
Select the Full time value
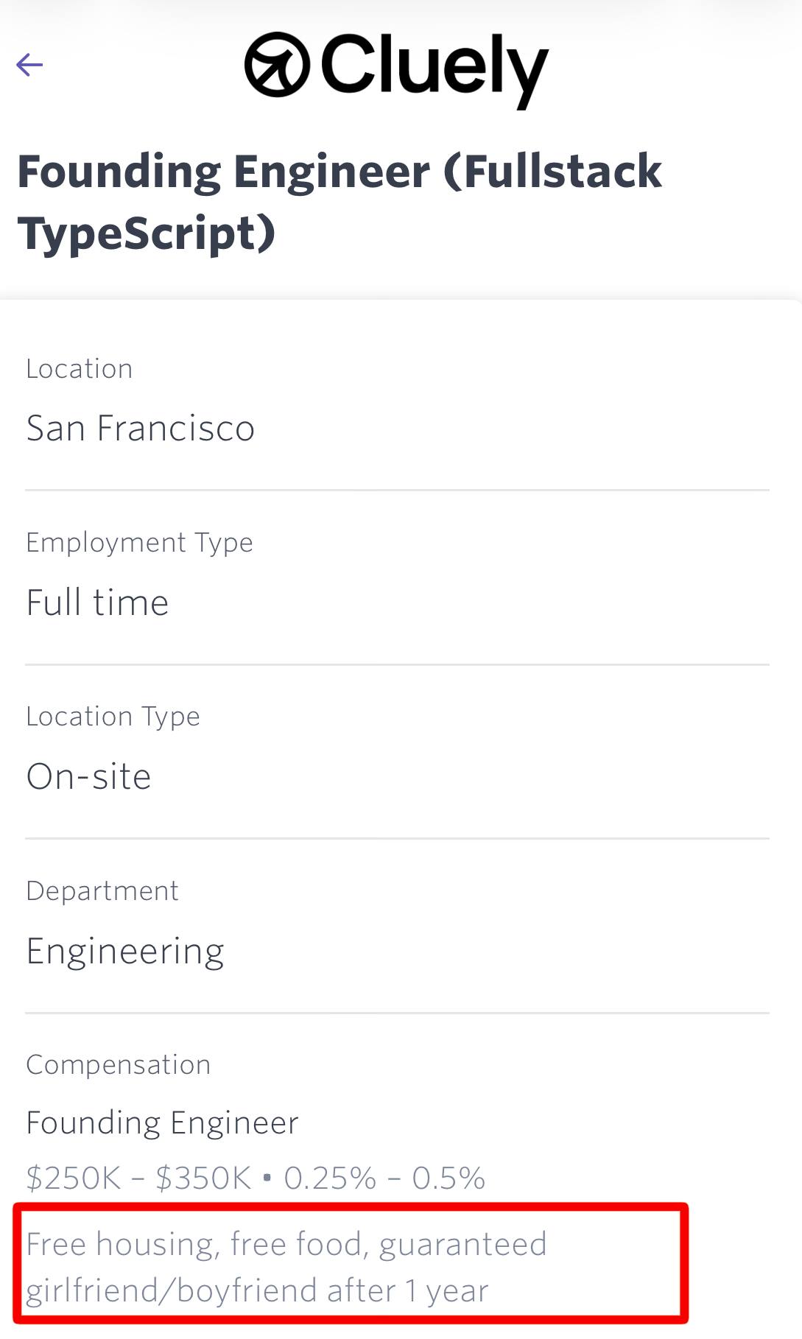click(98, 602)
